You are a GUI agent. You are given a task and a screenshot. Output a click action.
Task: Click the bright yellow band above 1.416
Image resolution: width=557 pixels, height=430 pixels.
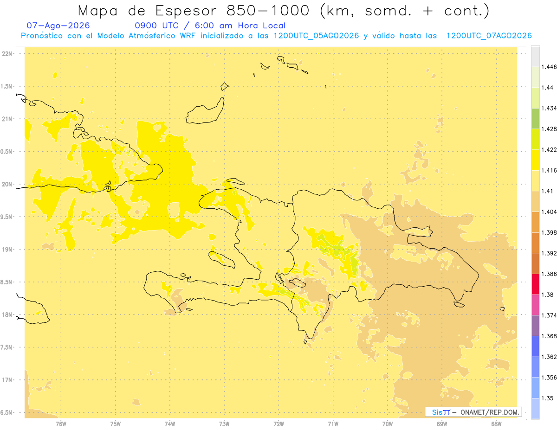tap(535, 160)
